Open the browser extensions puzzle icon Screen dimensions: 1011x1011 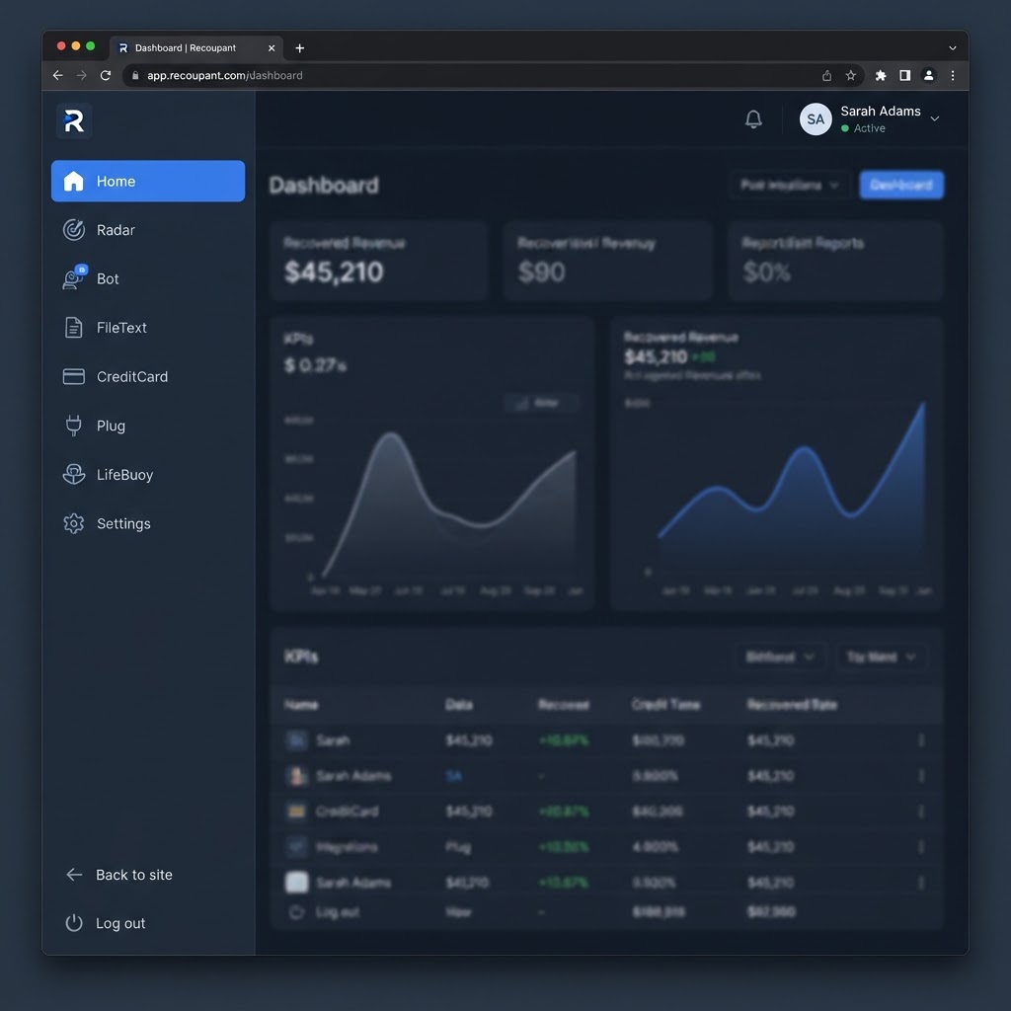(881, 75)
